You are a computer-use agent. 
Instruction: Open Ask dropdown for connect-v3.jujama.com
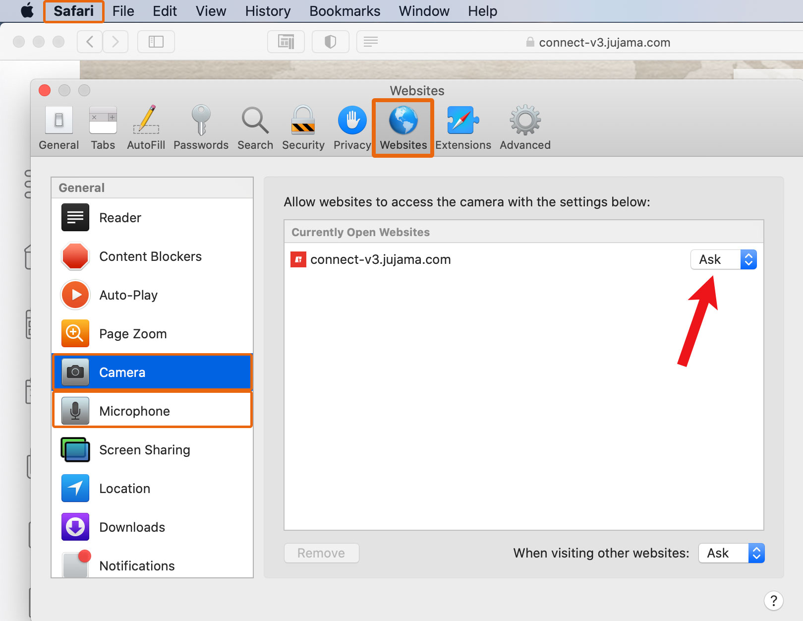tap(723, 259)
